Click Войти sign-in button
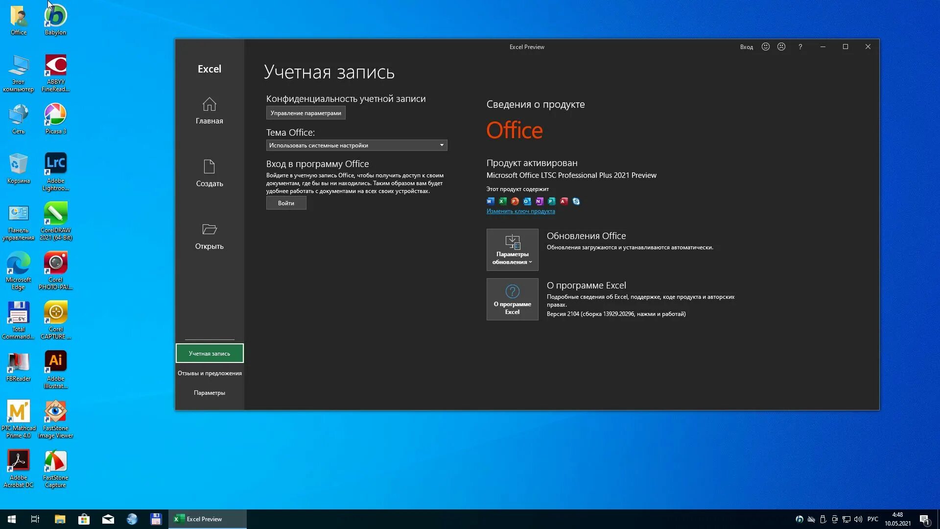940x529 pixels. coord(285,203)
